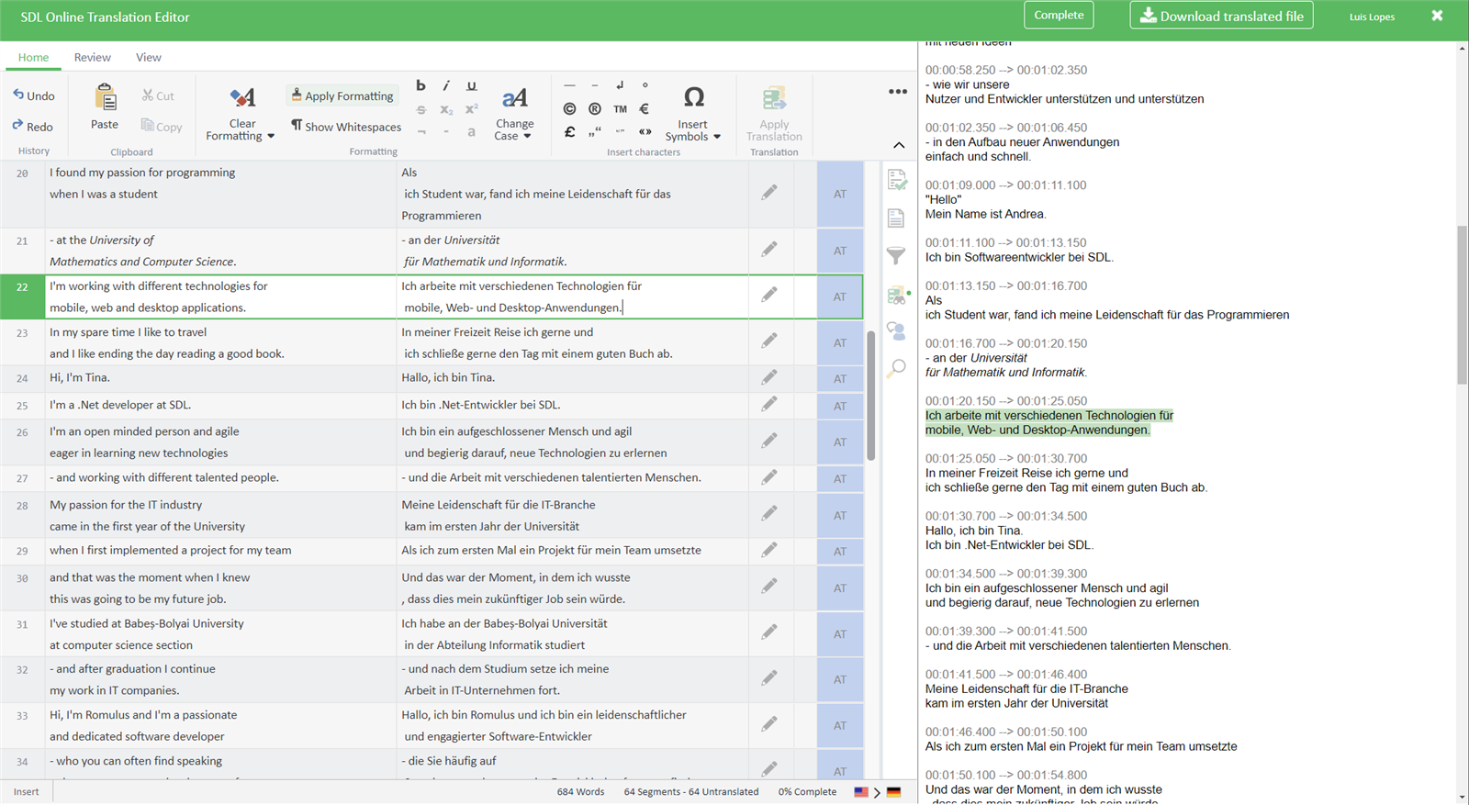Click the highlighted preview subtitle text
Image resolution: width=1469 pixels, height=805 pixels.
pyautogui.click(x=1049, y=422)
